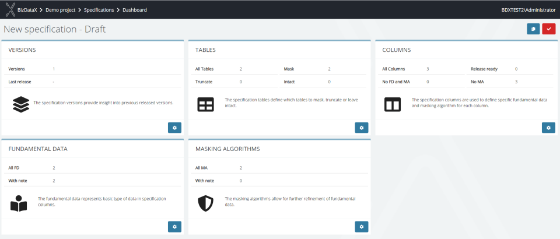Click the two-column icon in Columns card
This screenshot has height=239, width=560.
[393, 104]
